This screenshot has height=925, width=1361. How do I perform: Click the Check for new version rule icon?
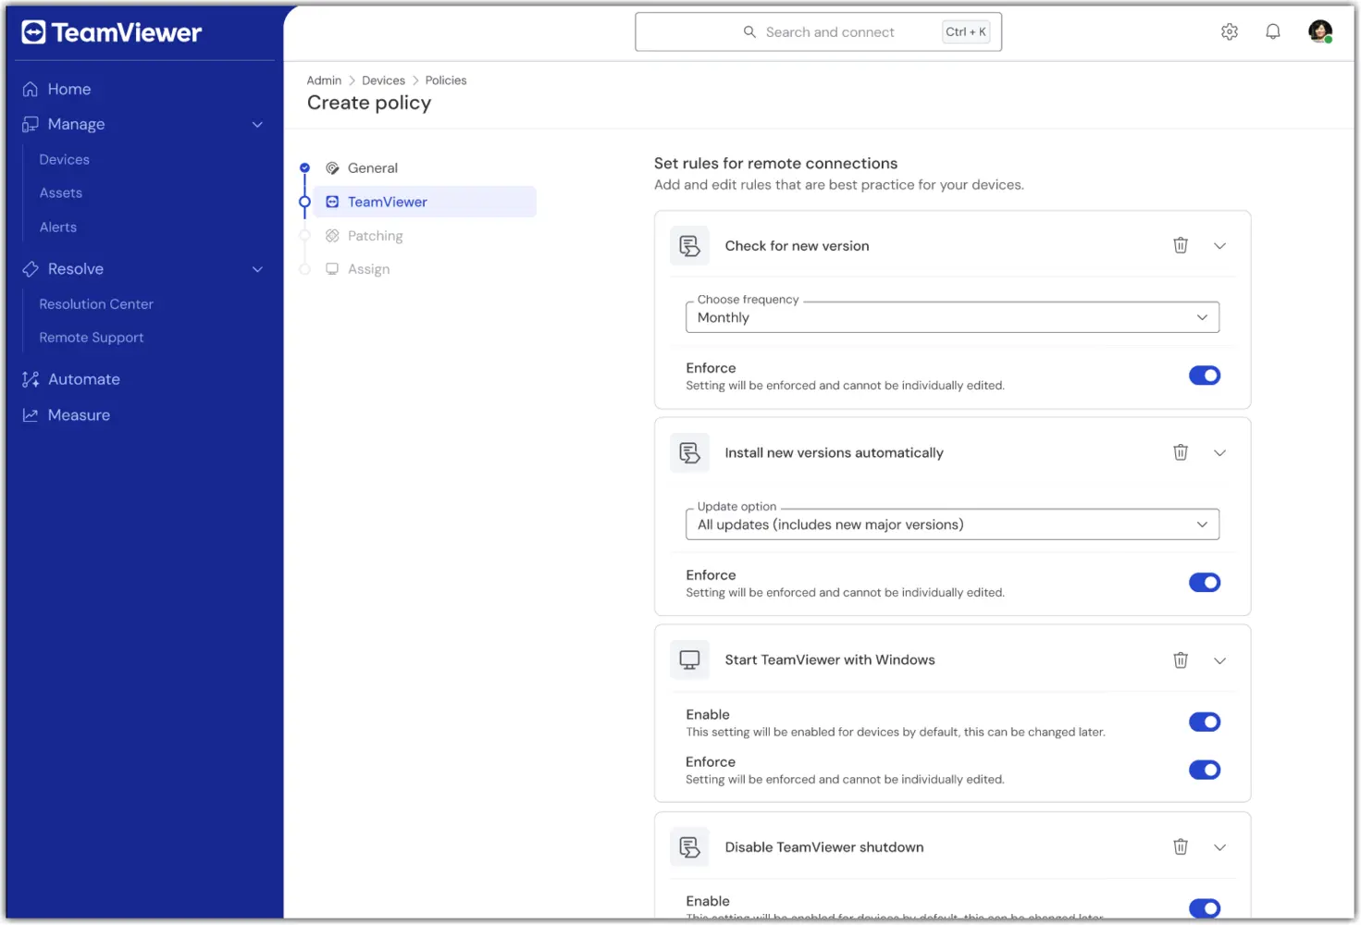(689, 245)
